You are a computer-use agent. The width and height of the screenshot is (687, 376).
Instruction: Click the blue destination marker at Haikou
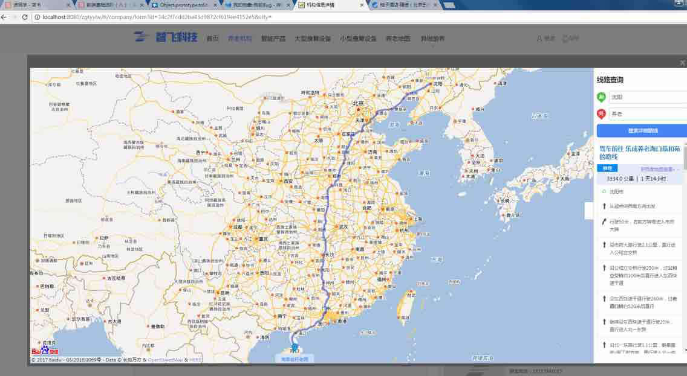pyautogui.click(x=295, y=347)
